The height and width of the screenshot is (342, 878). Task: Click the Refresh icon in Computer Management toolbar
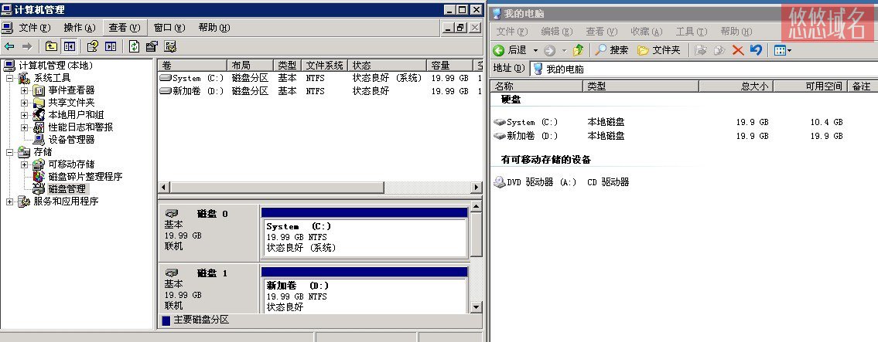(x=134, y=46)
